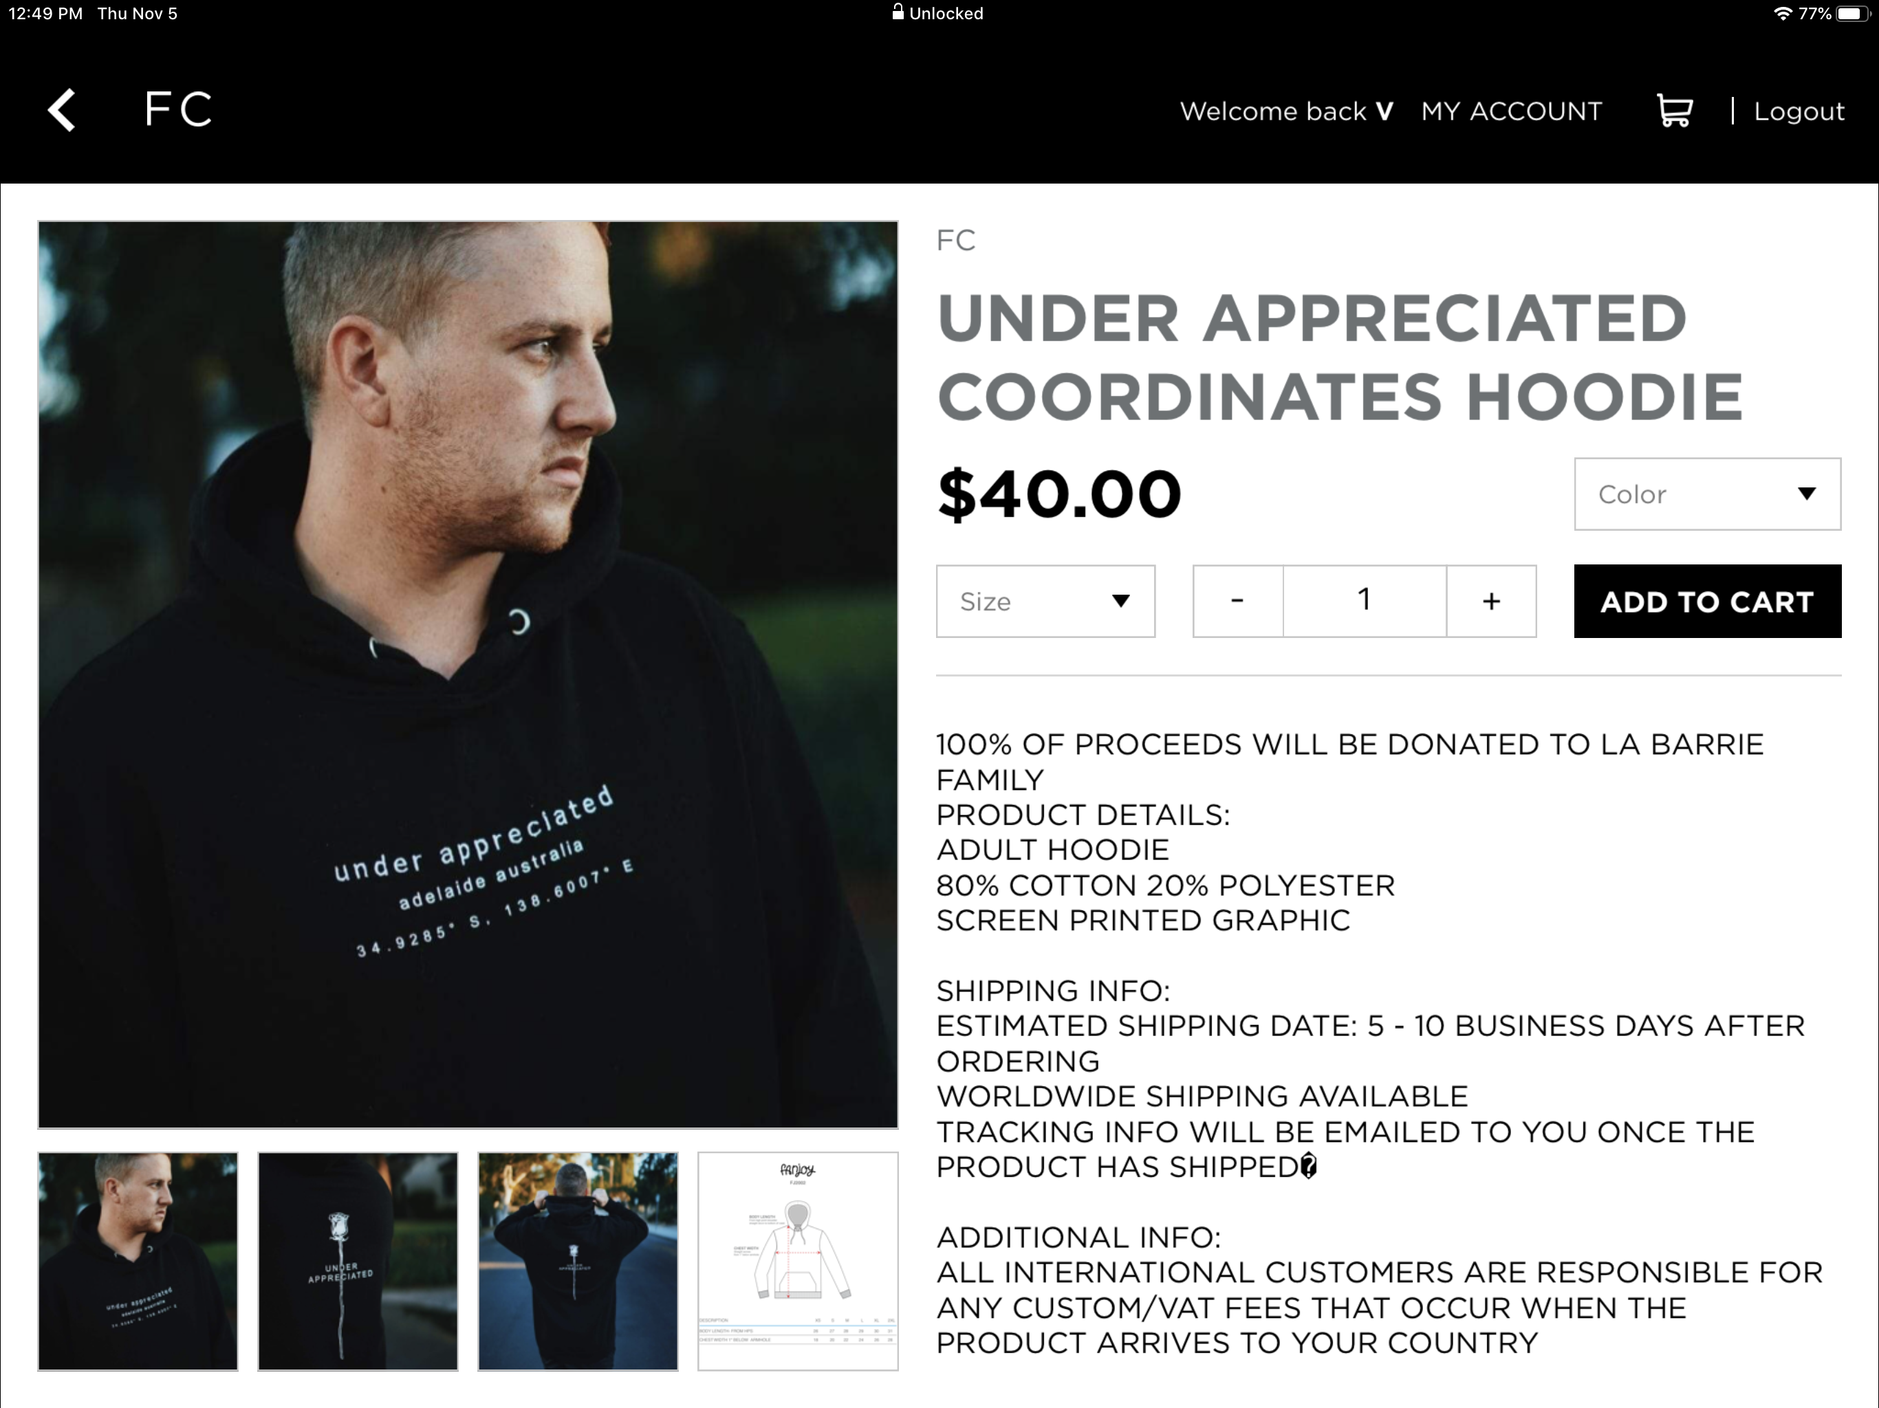
Task: Log out using the Logout link
Action: pos(1799,111)
